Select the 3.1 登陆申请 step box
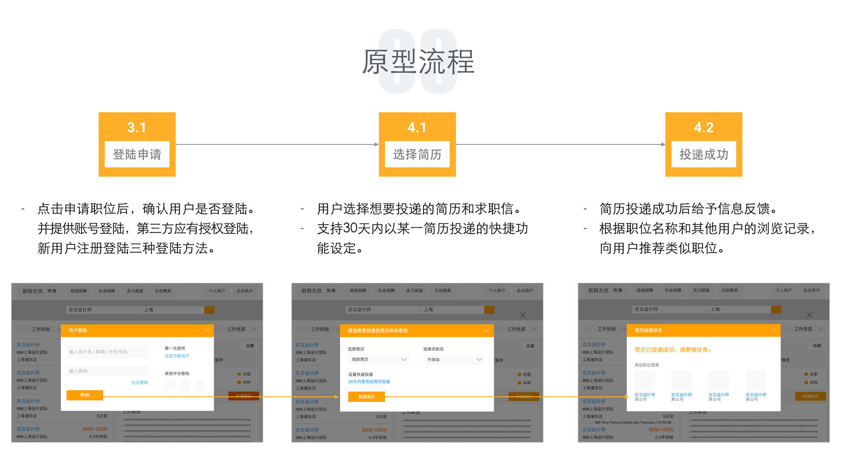 pyautogui.click(x=137, y=145)
